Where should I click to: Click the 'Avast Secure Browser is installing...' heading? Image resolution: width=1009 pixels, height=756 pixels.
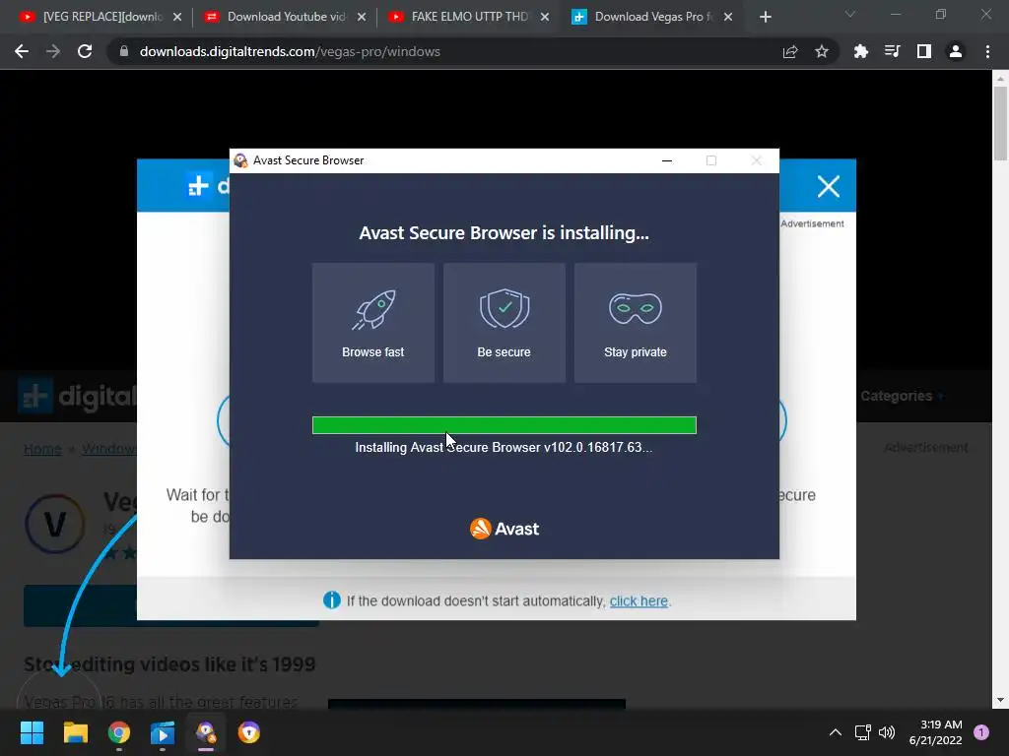(x=504, y=232)
